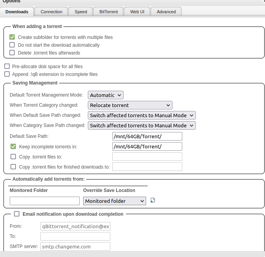Enable Email notification upon download completion

(x=17, y=214)
